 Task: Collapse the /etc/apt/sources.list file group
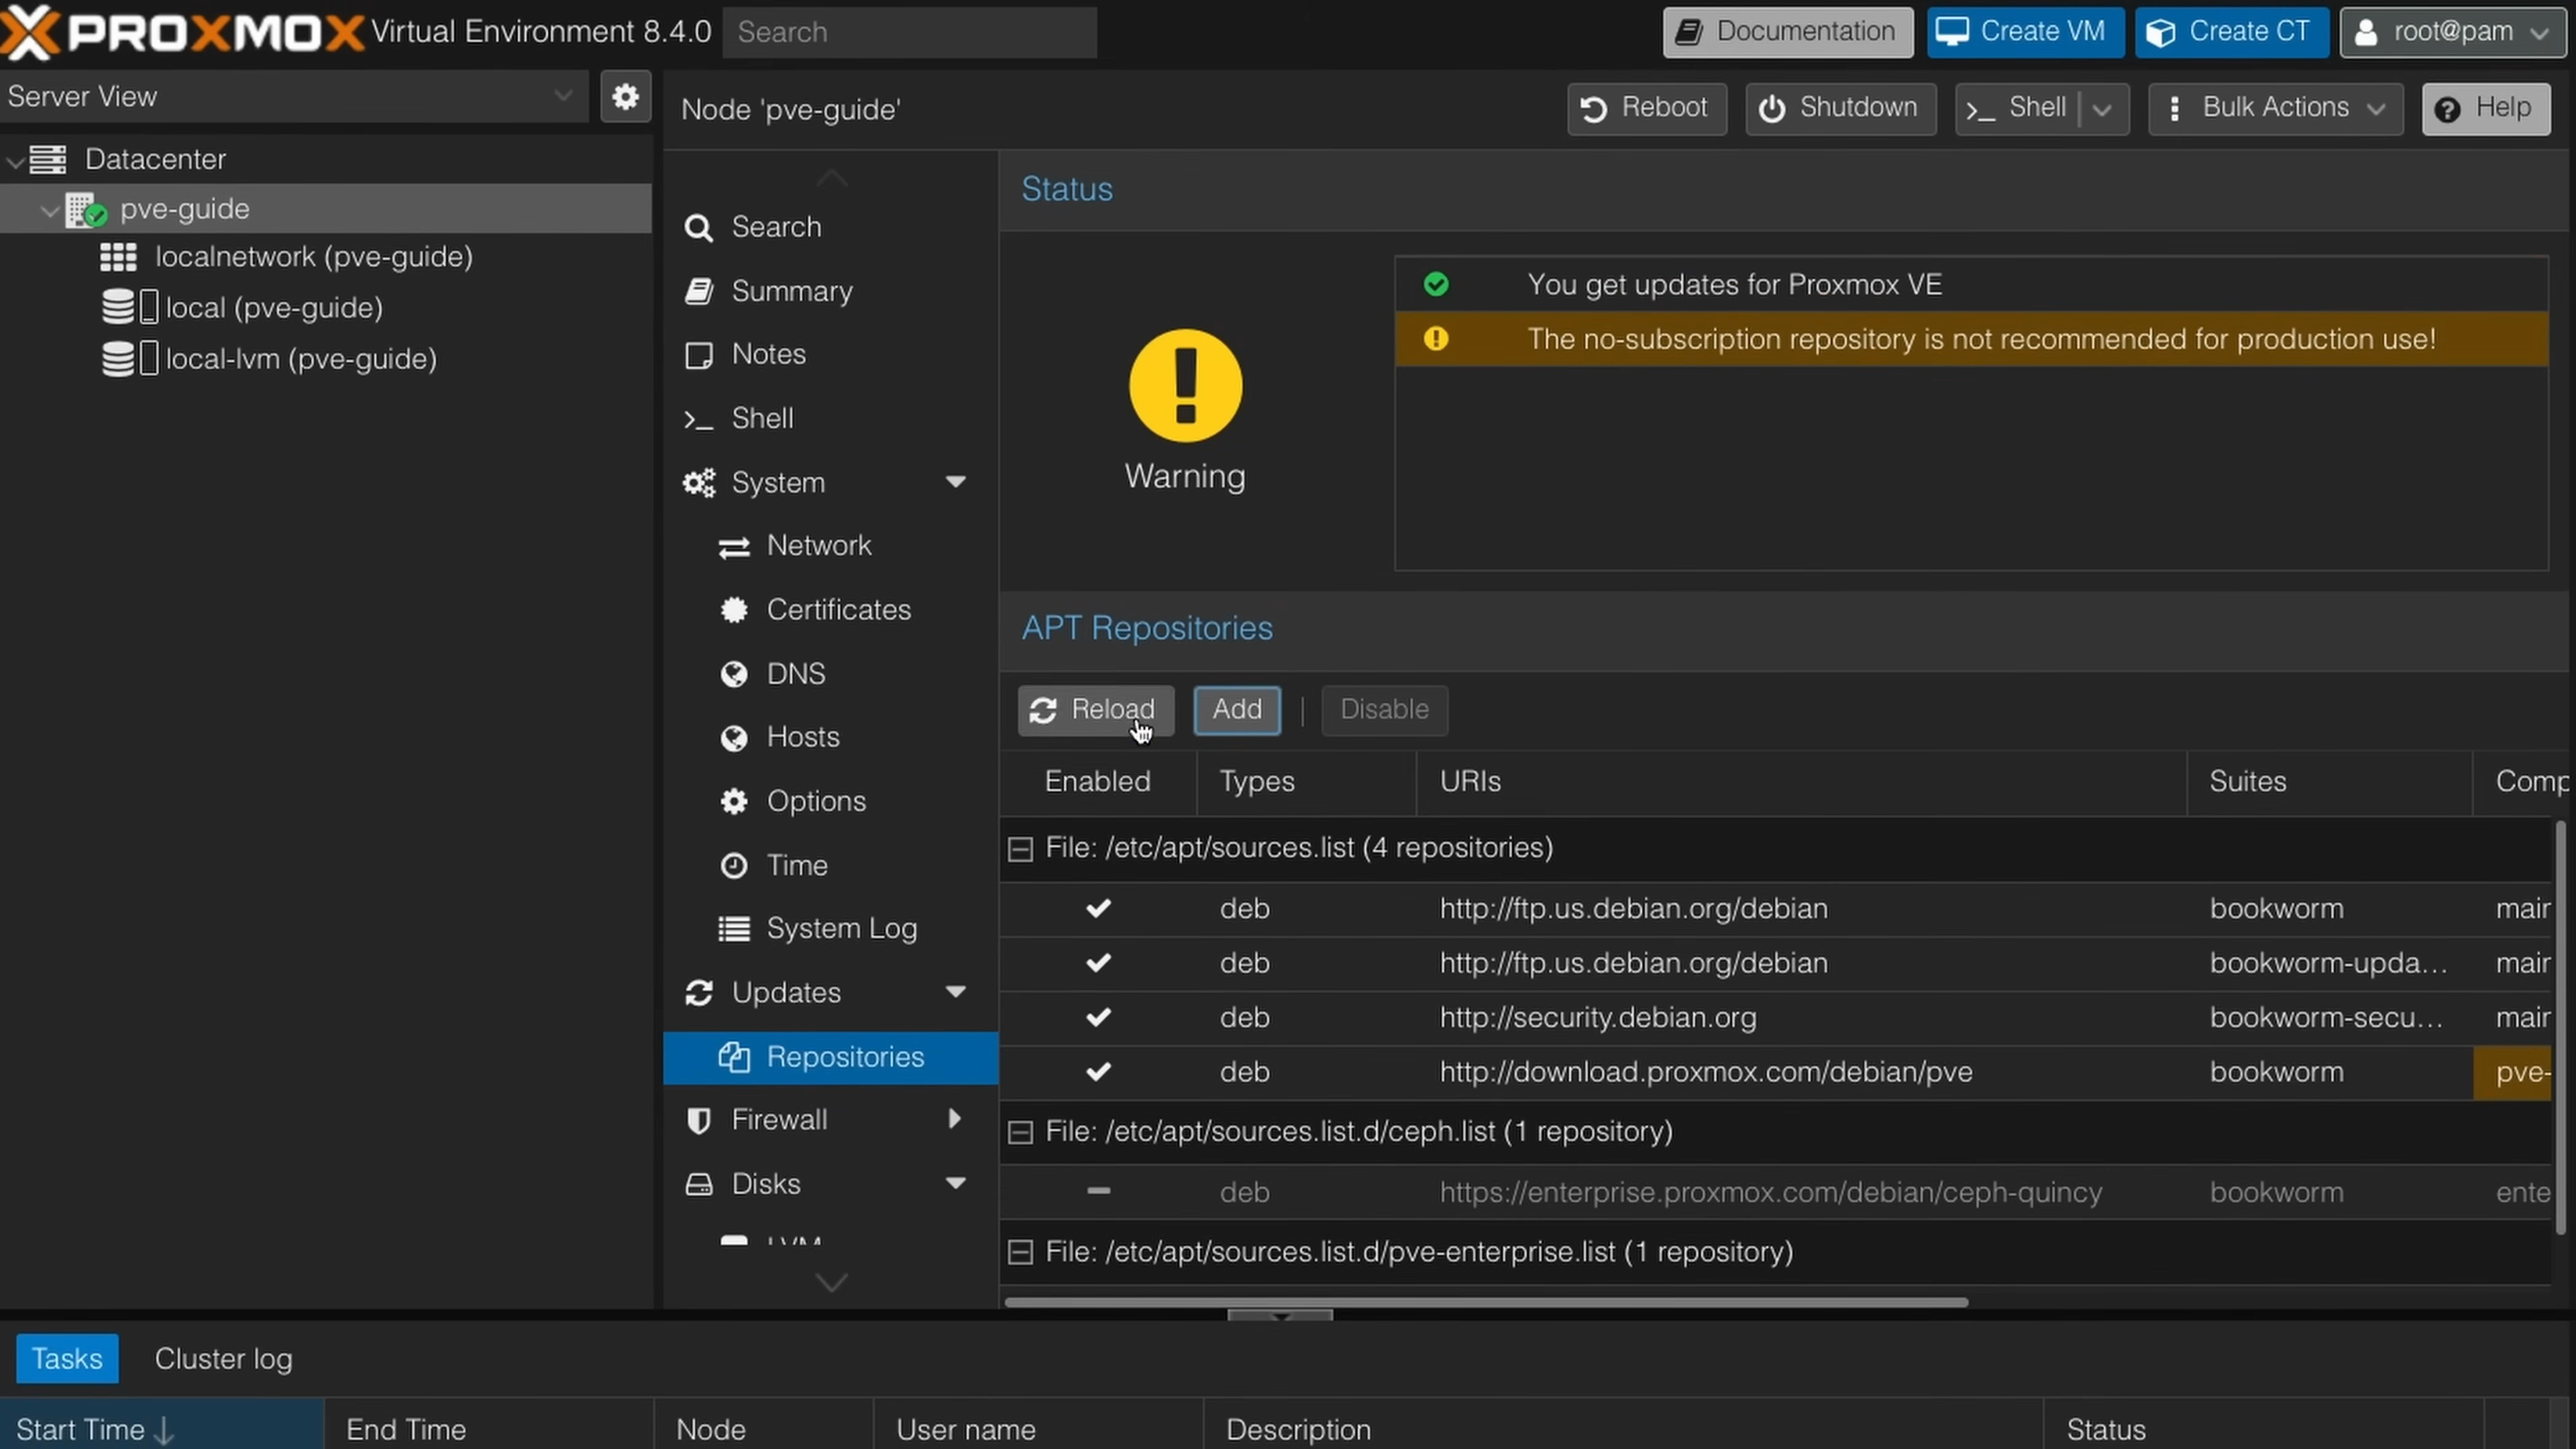pyautogui.click(x=1020, y=848)
